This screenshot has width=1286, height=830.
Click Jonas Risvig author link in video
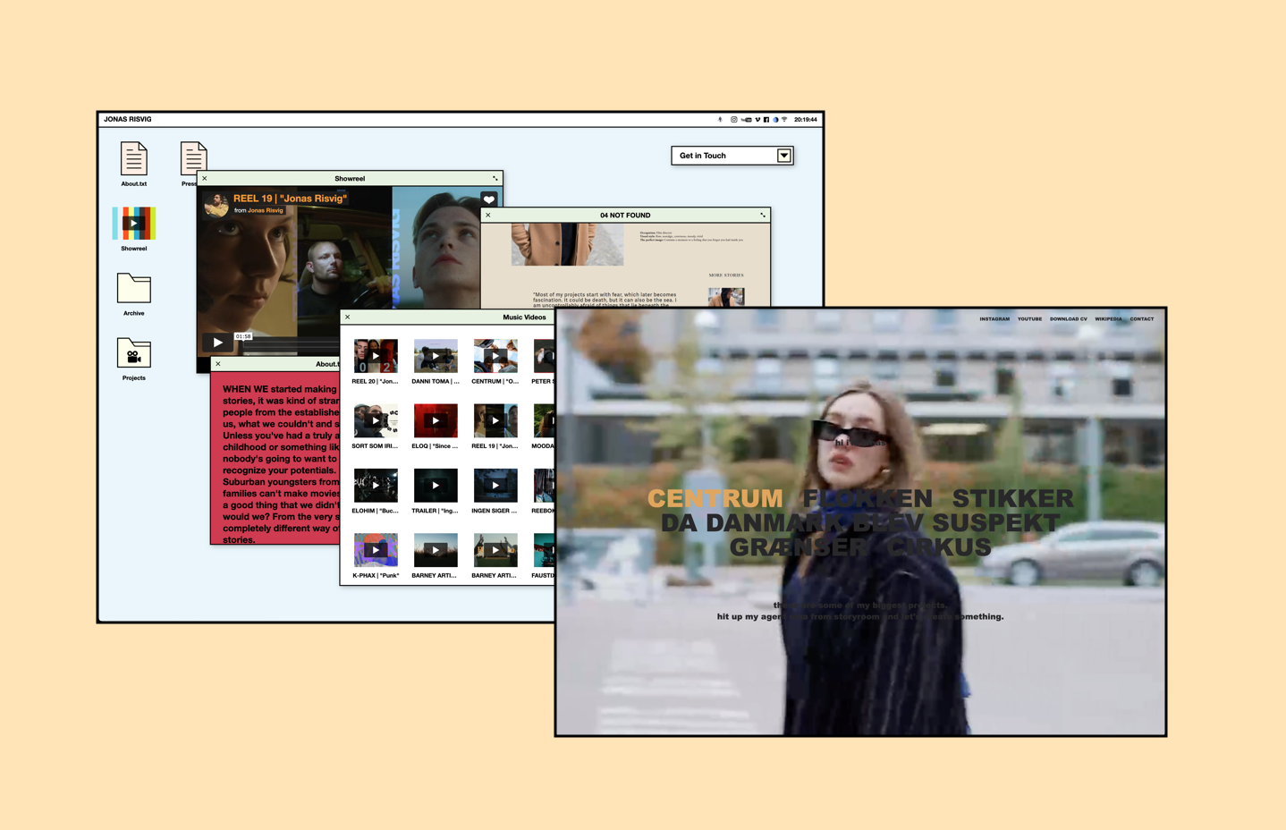tap(266, 210)
